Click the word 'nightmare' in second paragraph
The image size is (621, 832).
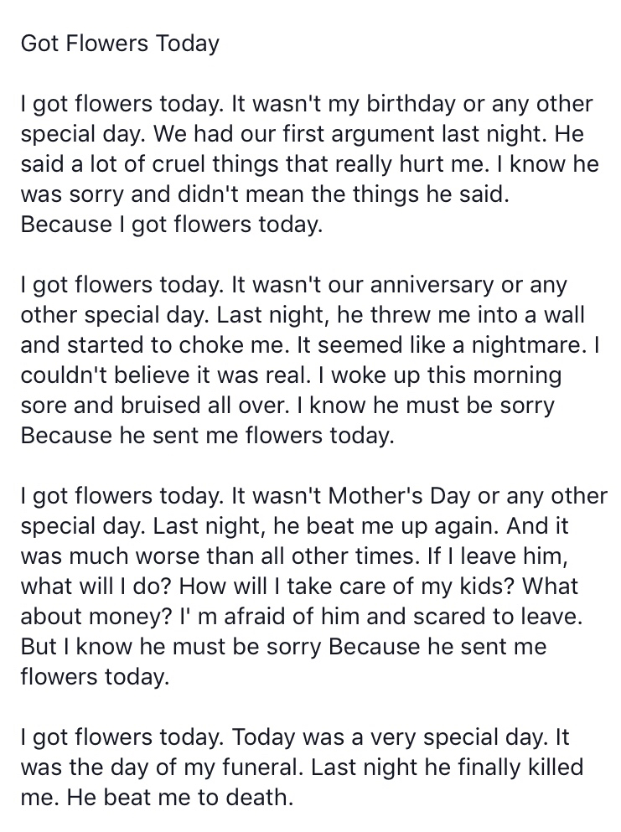[x=528, y=345]
